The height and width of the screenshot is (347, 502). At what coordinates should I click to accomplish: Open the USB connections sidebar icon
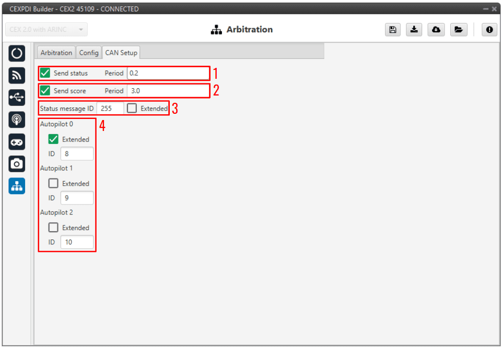[x=17, y=98]
